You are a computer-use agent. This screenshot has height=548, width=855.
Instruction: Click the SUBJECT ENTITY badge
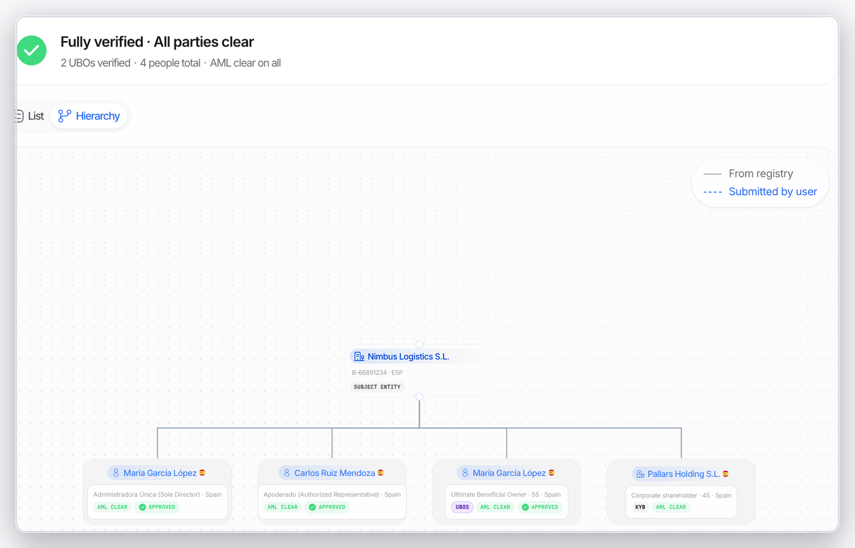click(x=377, y=387)
